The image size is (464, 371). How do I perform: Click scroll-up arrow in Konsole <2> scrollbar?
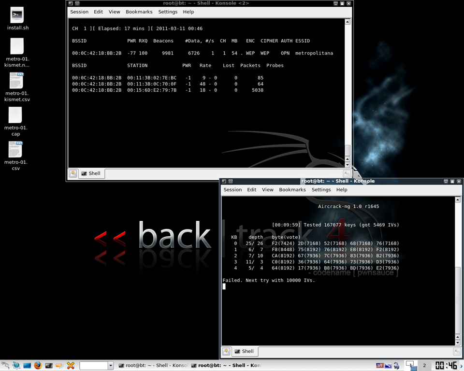348,22
